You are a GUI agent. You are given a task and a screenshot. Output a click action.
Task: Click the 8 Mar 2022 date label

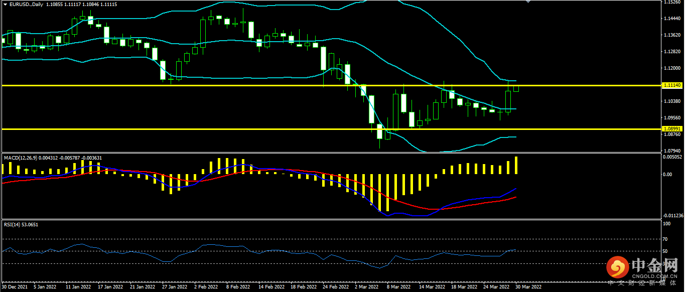399,287
